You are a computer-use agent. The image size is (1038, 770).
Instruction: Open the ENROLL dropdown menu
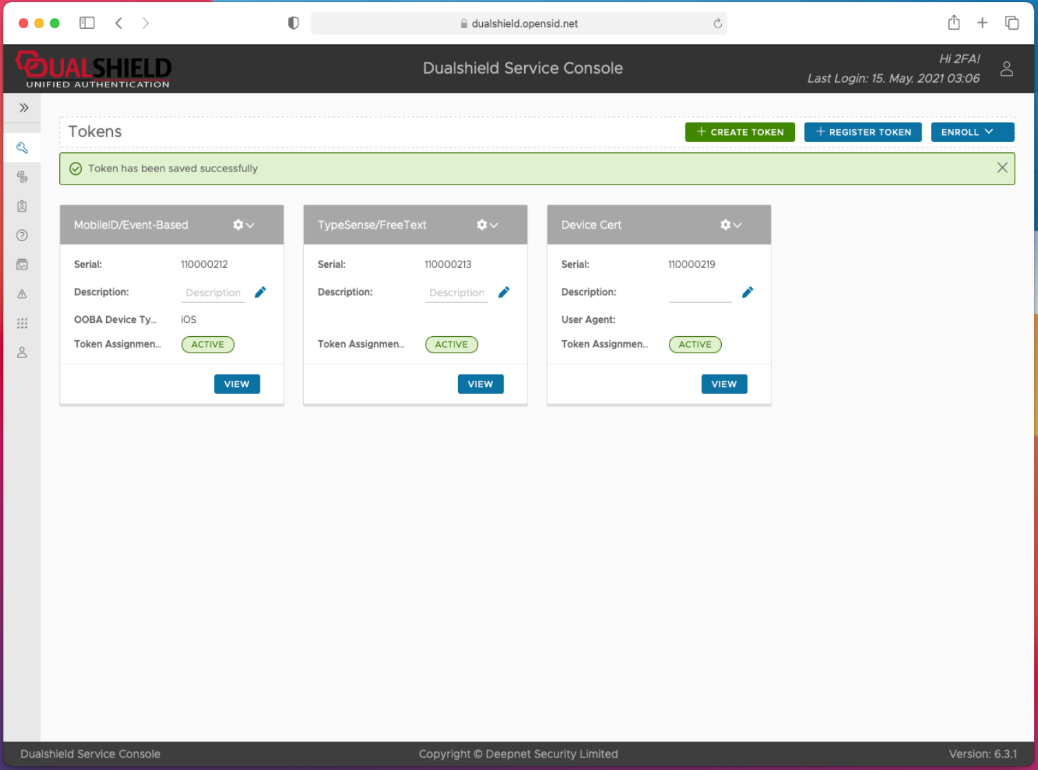point(972,132)
